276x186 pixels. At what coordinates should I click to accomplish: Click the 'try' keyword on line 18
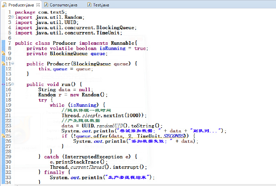(x=42, y=100)
